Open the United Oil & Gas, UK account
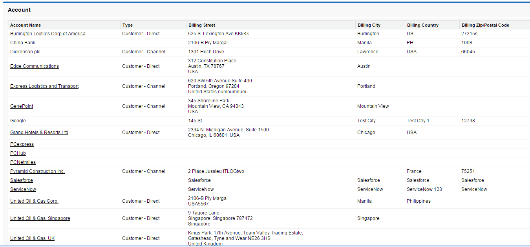This screenshot has width=530, height=247. pos(32,238)
